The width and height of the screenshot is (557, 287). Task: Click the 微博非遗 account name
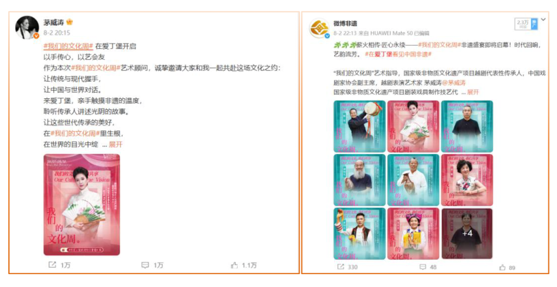345,23
